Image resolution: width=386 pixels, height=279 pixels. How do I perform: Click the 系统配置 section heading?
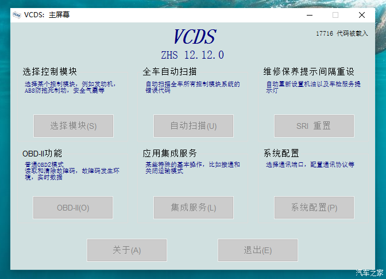(281, 153)
